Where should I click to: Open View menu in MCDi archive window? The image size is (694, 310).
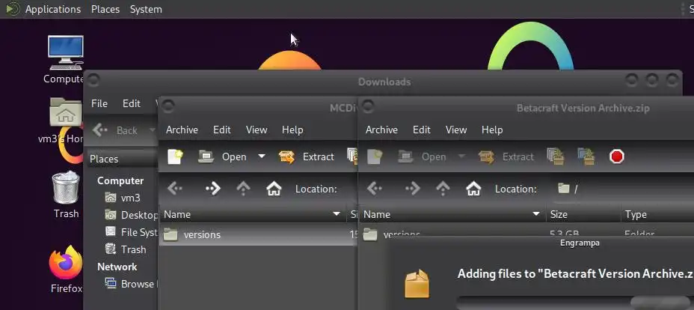[257, 130]
